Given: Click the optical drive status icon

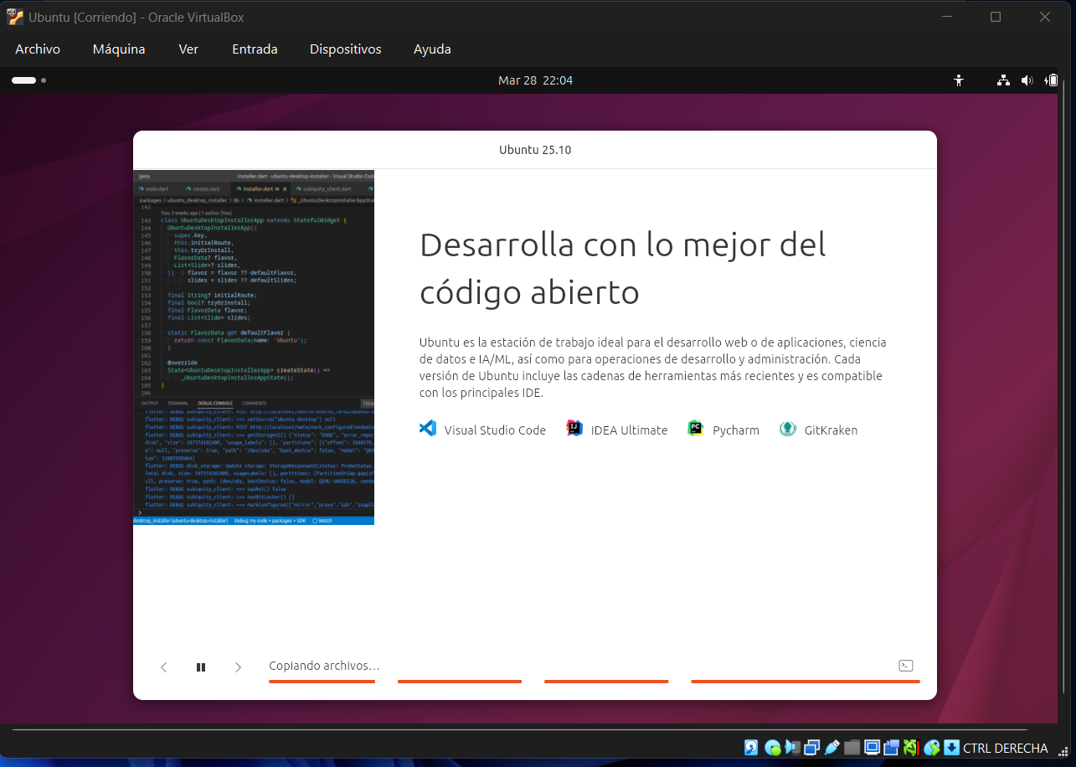Looking at the screenshot, I should (774, 747).
